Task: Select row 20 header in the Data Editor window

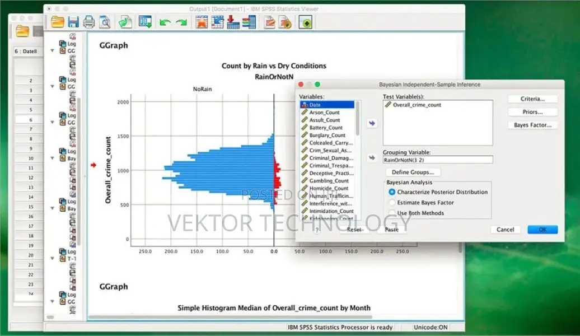Action: tap(31, 255)
